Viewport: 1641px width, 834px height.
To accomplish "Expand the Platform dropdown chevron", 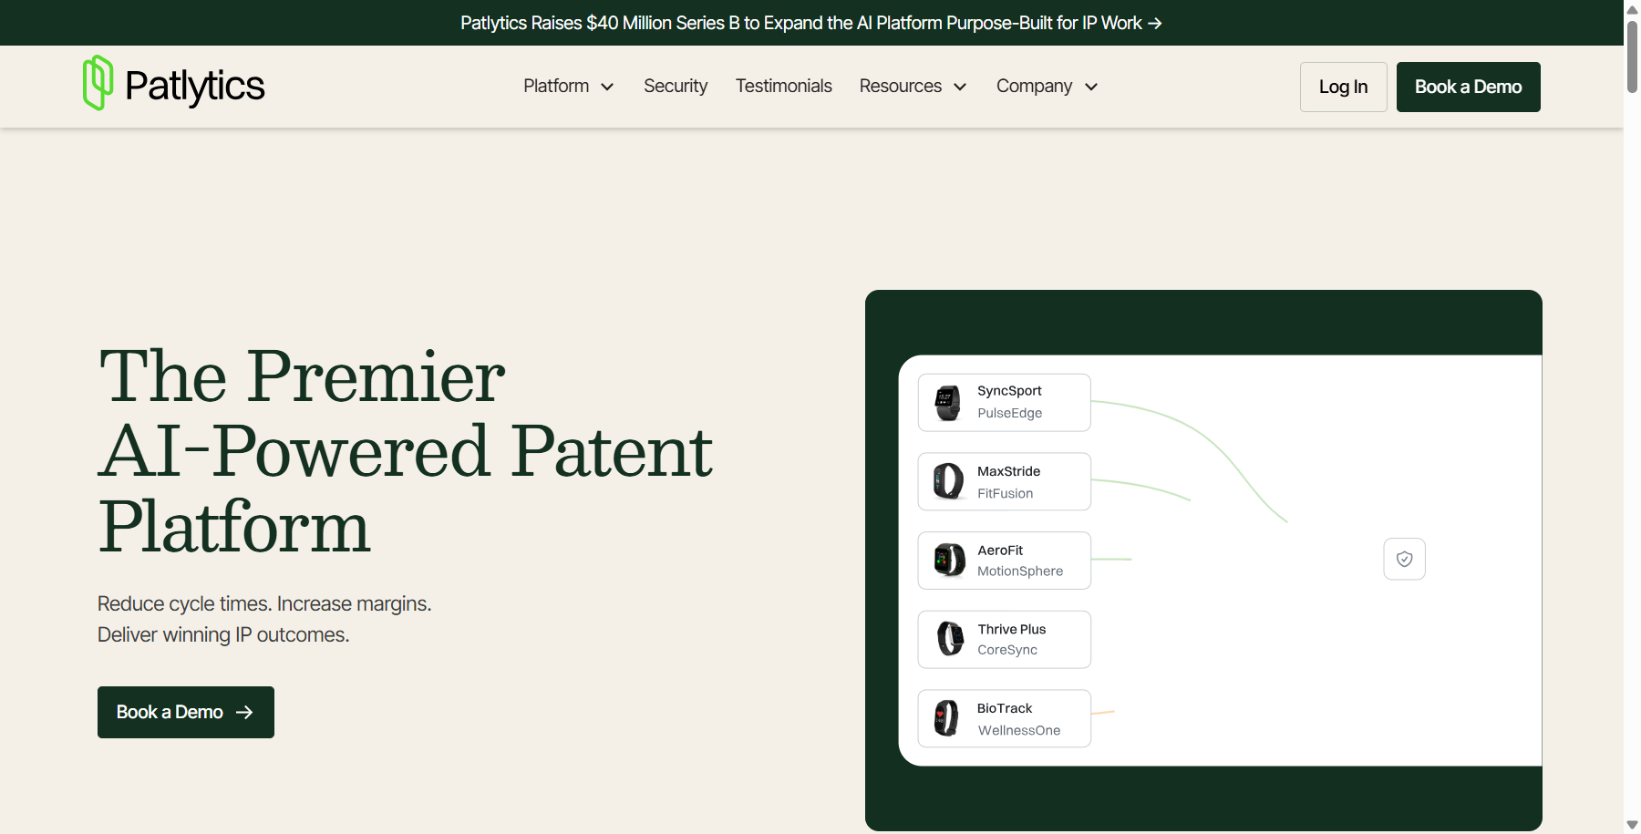I will click(x=607, y=87).
